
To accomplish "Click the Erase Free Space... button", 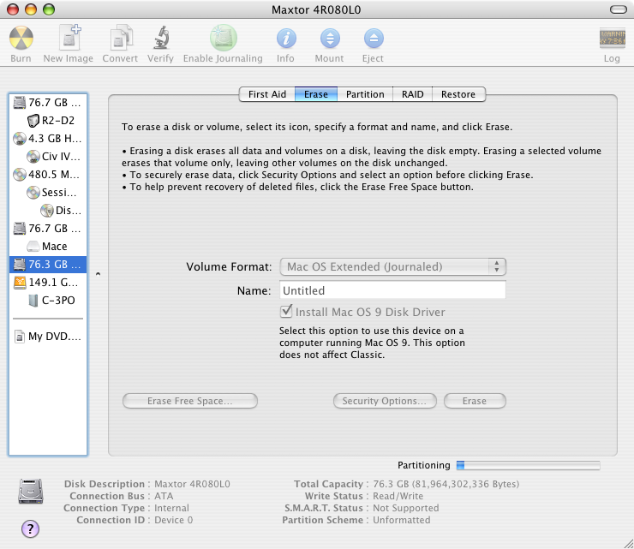I will [x=190, y=401].
